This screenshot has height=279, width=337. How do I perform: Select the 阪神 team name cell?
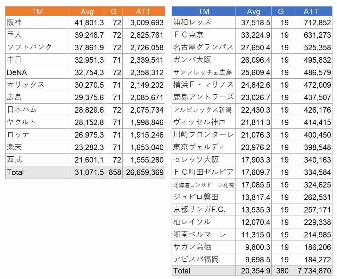[37, 22]
